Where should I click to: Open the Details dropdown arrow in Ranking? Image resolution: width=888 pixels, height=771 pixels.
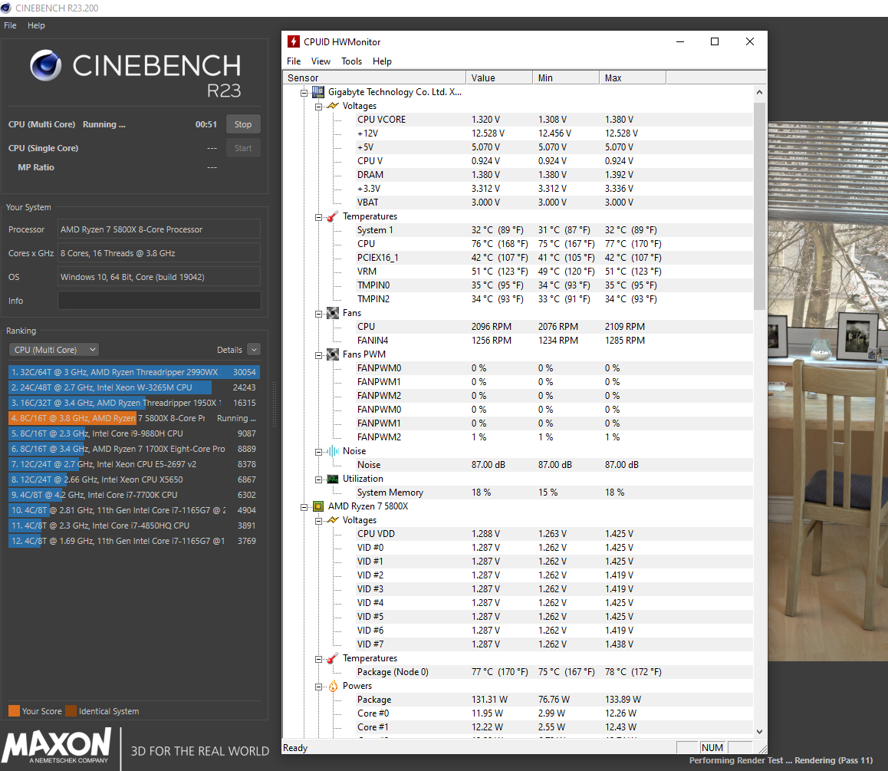click(254, 350)
